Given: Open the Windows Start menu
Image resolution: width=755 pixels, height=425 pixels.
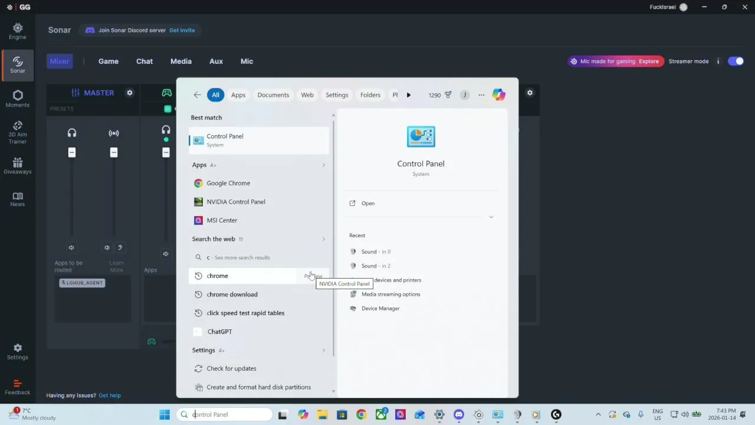Looking at the screenshot, I should 165,414.
